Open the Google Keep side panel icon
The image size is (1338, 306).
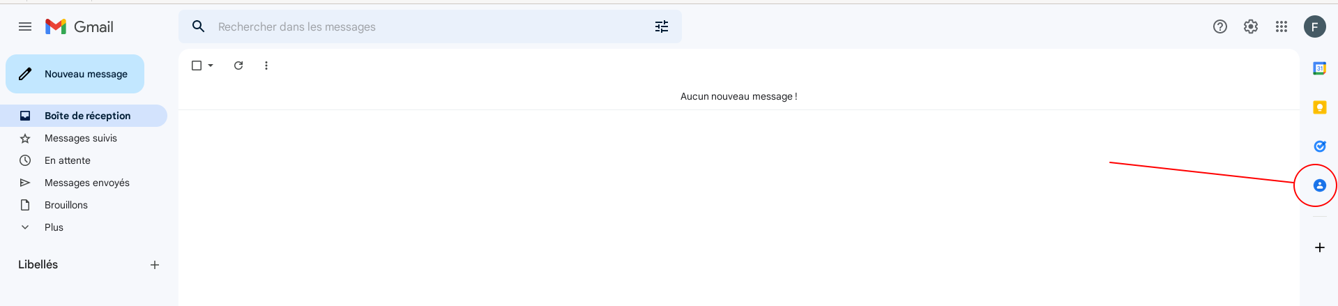pyautogui.click(x=1319, y=107)
